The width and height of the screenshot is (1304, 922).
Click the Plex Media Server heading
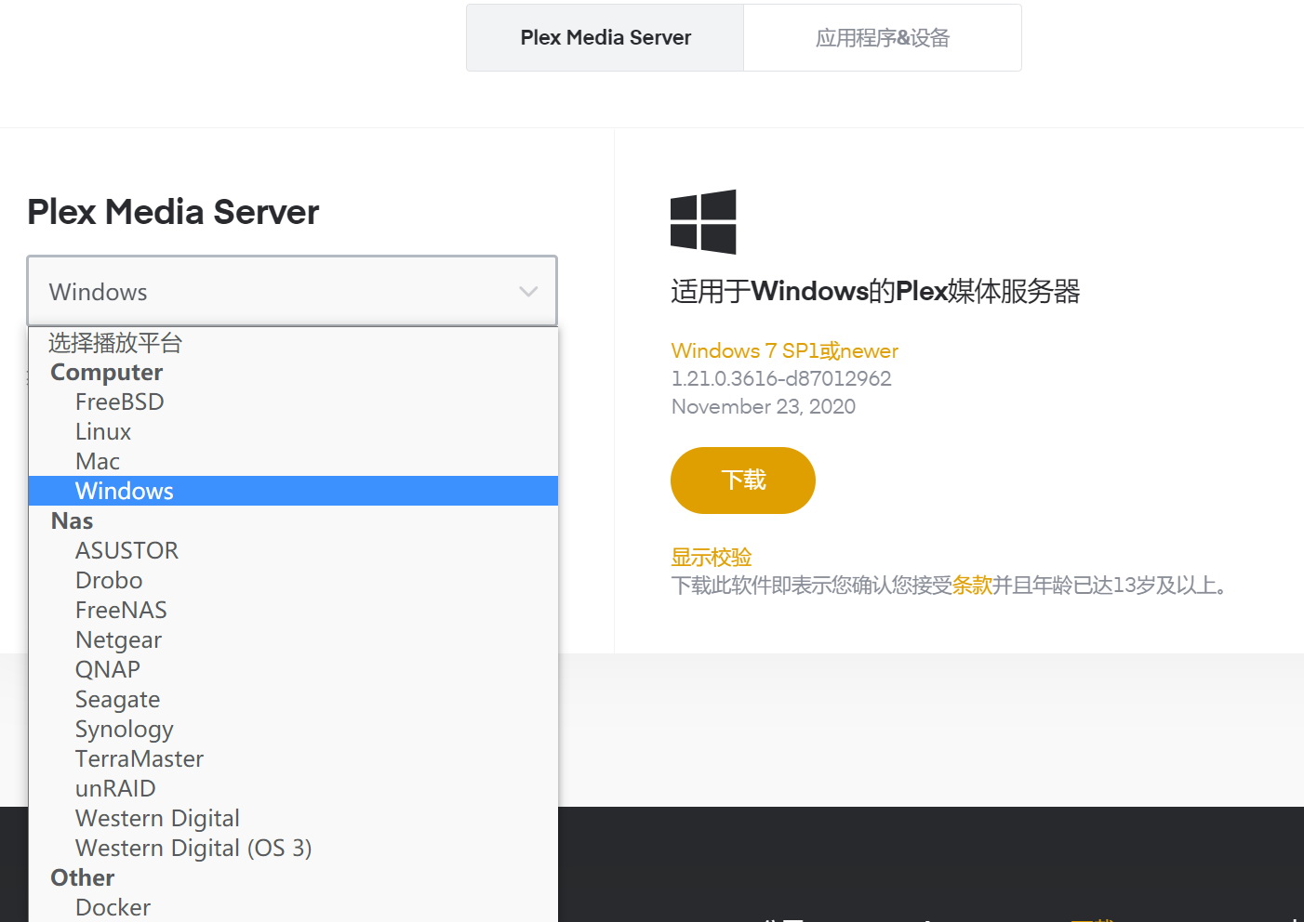click(173, 212)
